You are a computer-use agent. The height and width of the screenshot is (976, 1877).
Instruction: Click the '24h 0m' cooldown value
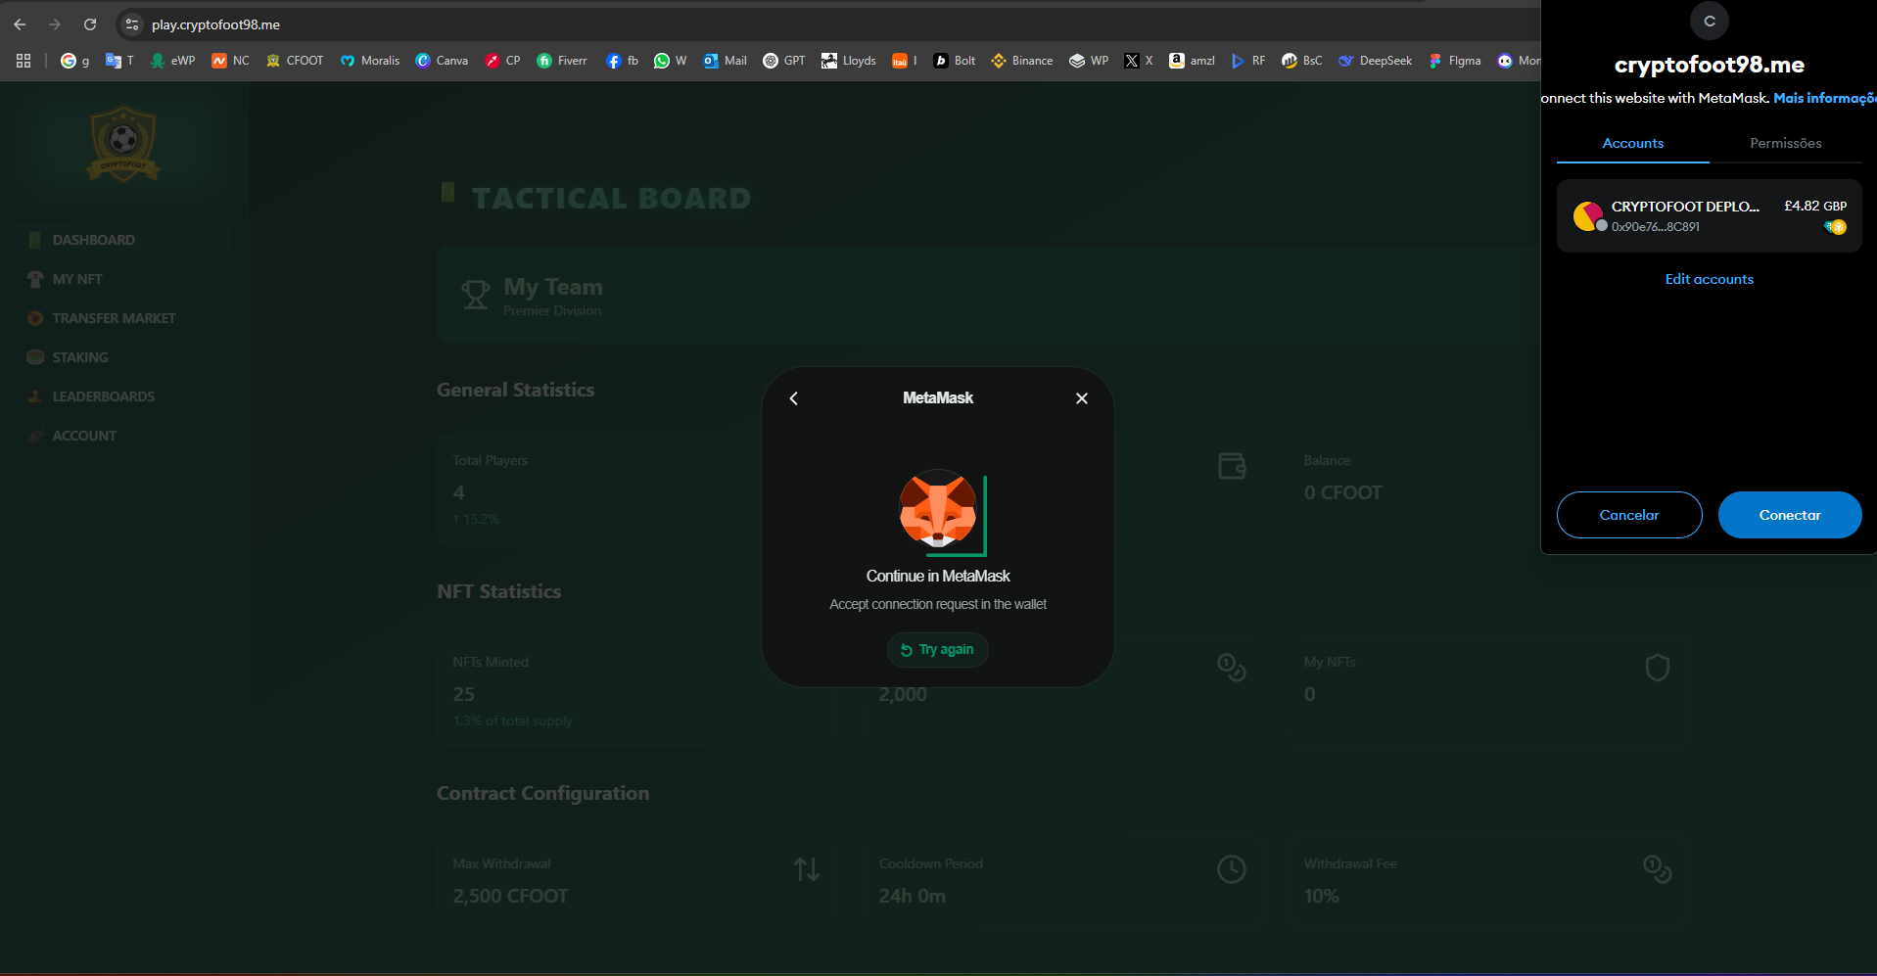point(913,897)
